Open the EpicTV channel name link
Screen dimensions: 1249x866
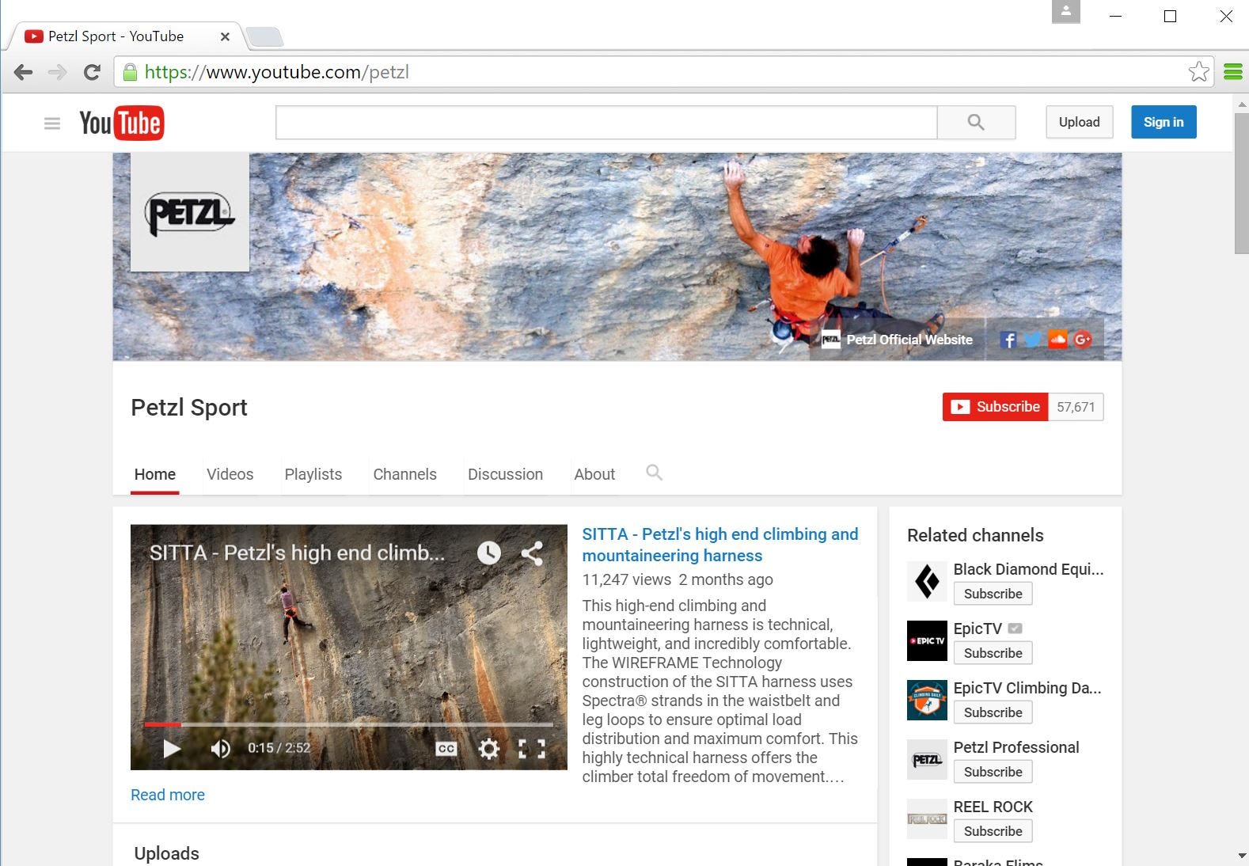(x=978, y=629)
